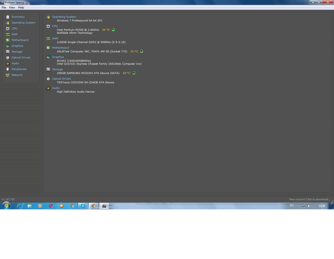Click version number v1.30.730 in status bar
The width and height of the screenshot is (334, 259).
(8, 199)
